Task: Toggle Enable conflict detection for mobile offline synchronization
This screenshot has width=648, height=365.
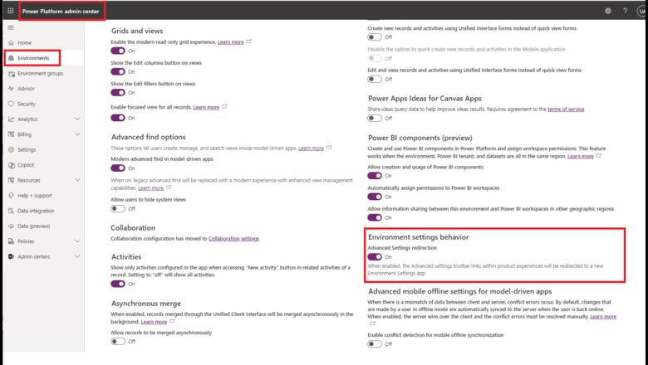Action: (x=375, y=344)
